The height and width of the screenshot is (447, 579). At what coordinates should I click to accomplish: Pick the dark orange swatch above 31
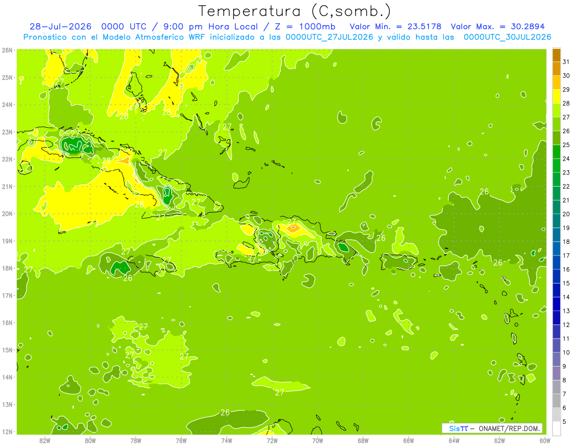click(x=556, y=55)
